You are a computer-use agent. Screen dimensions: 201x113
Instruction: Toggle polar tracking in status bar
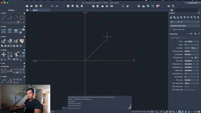161,112
